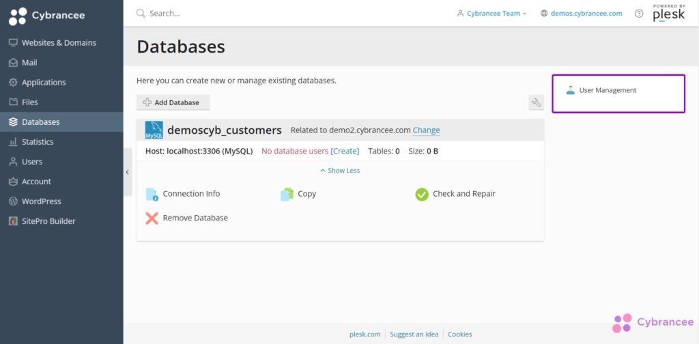Viewport: 699px width, 344px height.
Task: Open Statistics in the sidebar
Action: tap(61, 142)
